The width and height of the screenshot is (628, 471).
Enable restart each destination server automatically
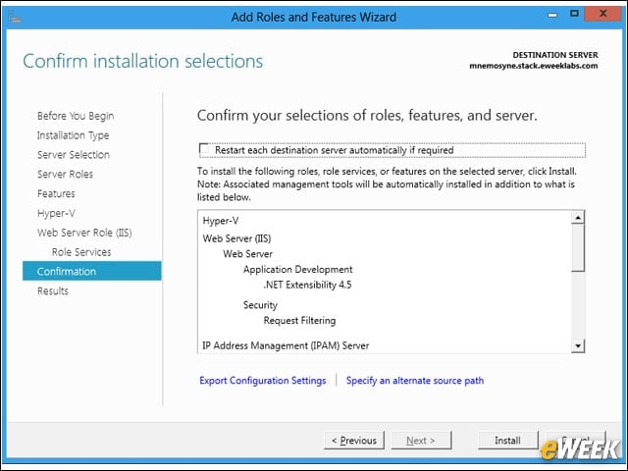(x=204, y=149)
